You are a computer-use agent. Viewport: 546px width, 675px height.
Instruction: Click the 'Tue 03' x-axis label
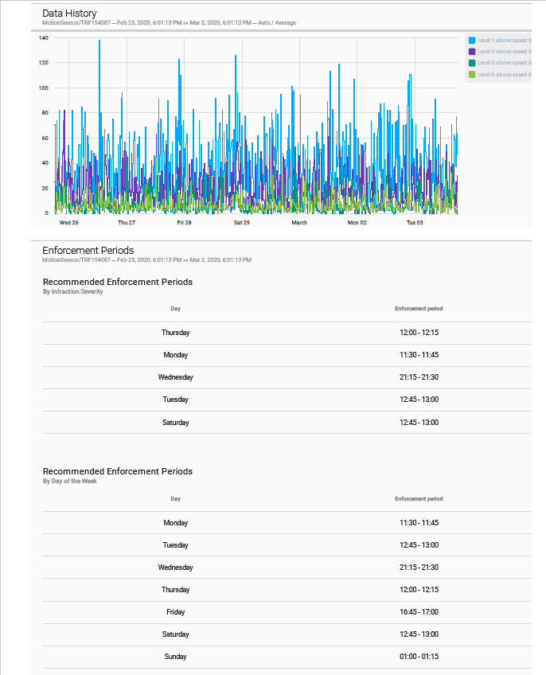[415, 223]
